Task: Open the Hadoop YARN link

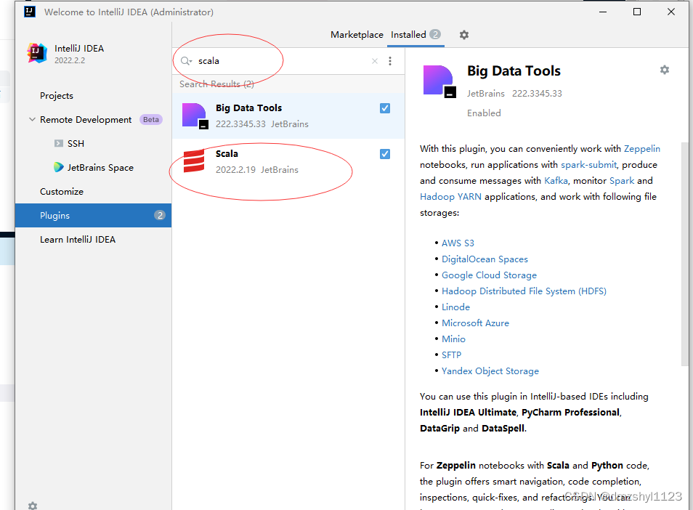Action: [x=450, y=196]
